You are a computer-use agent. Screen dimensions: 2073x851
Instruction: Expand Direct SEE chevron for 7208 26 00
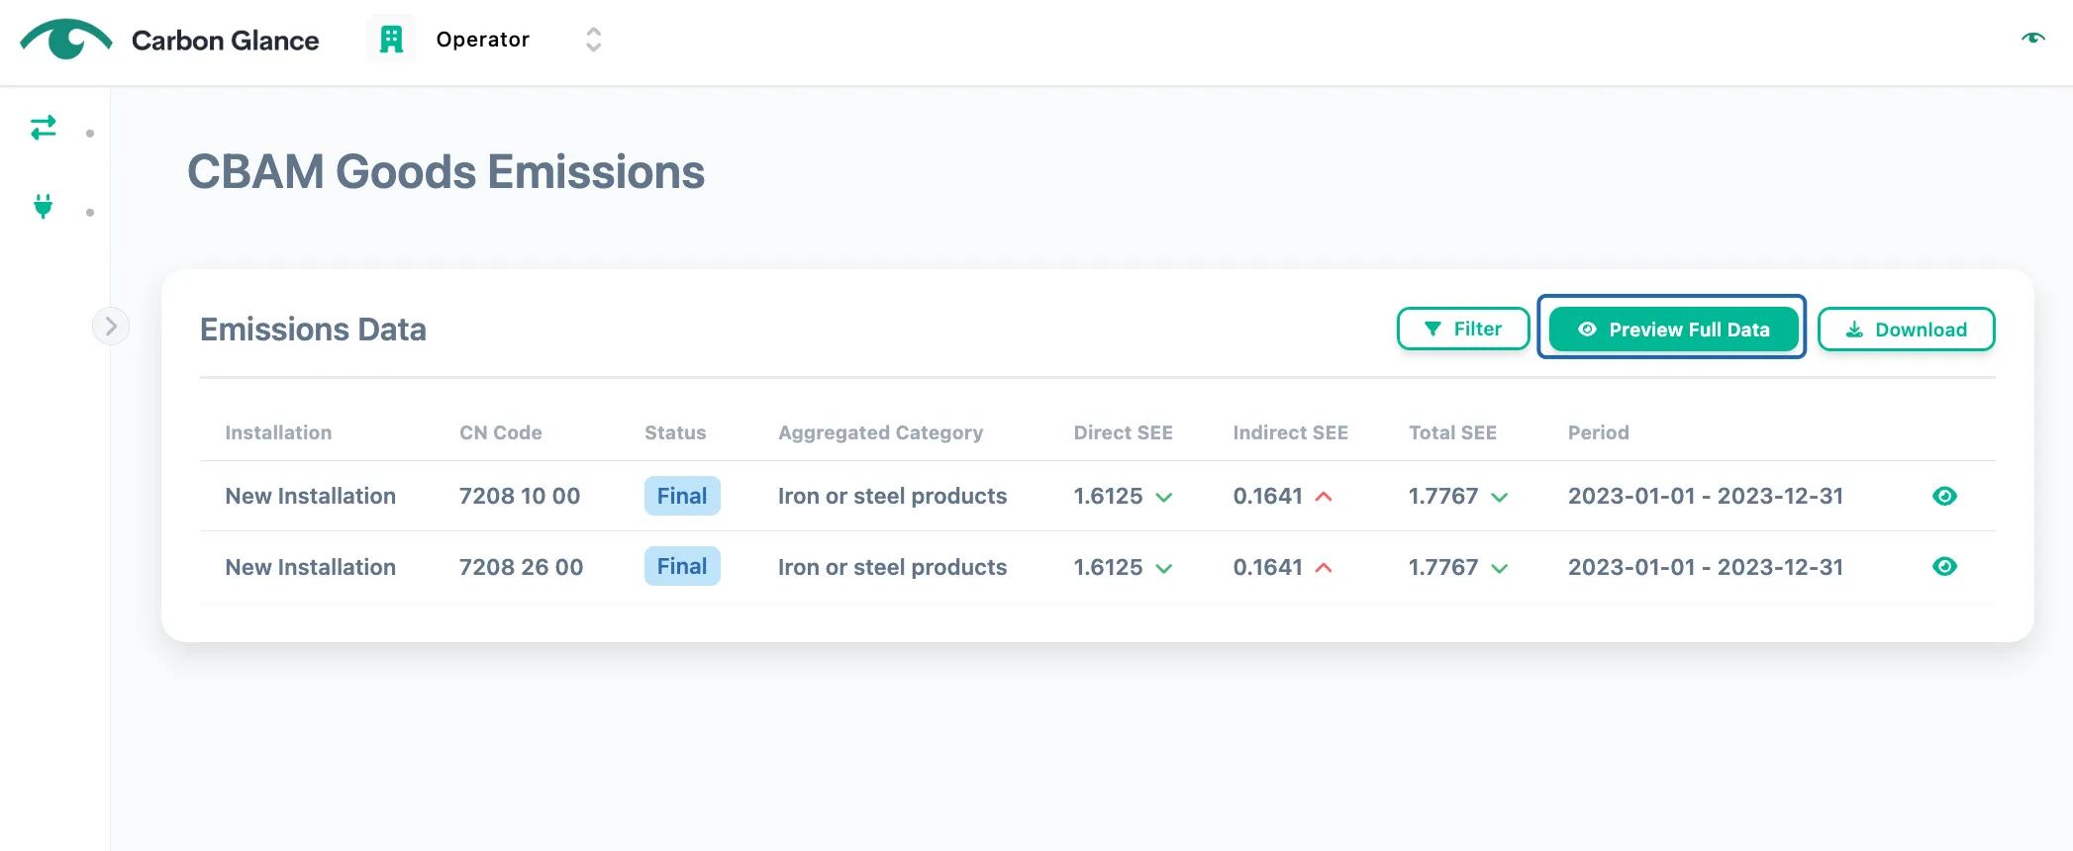point(1164,568)
